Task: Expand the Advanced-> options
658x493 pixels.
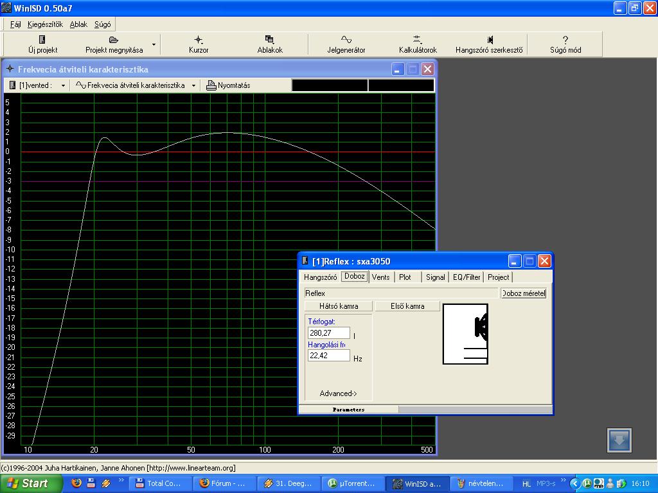Action: pyautogui.click(x=338, y=394)
